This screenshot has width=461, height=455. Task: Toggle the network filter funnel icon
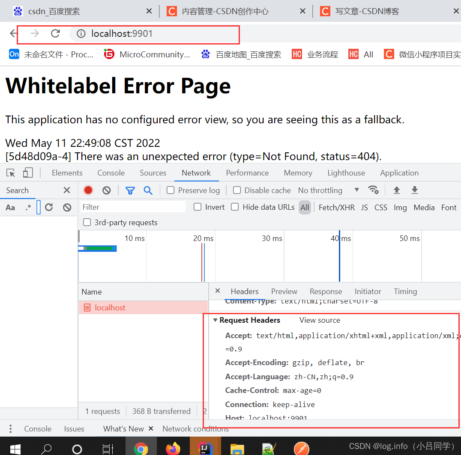[x=130, y=190]
